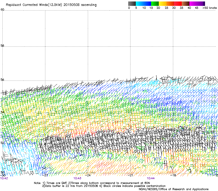
Task: Click the latitude label '60'
Action: (2, 10)
